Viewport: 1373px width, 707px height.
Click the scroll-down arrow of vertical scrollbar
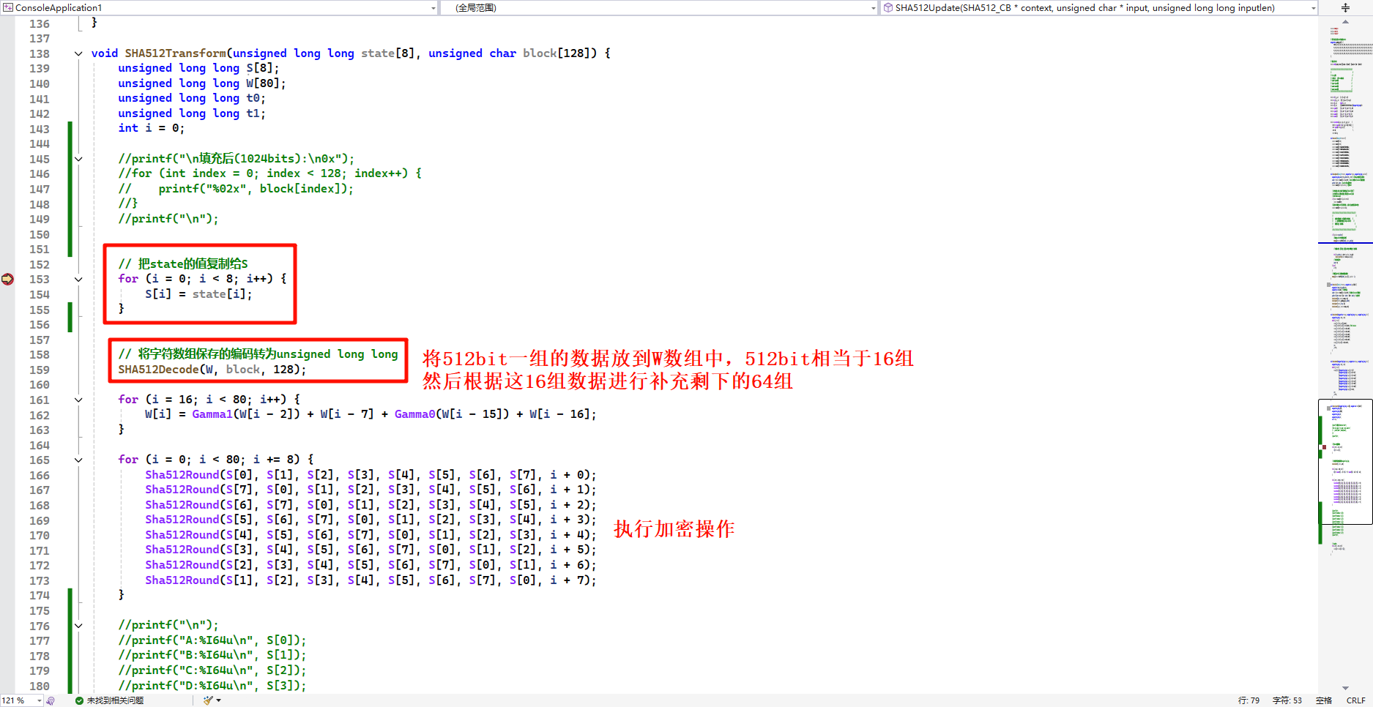pos(1345,688)
